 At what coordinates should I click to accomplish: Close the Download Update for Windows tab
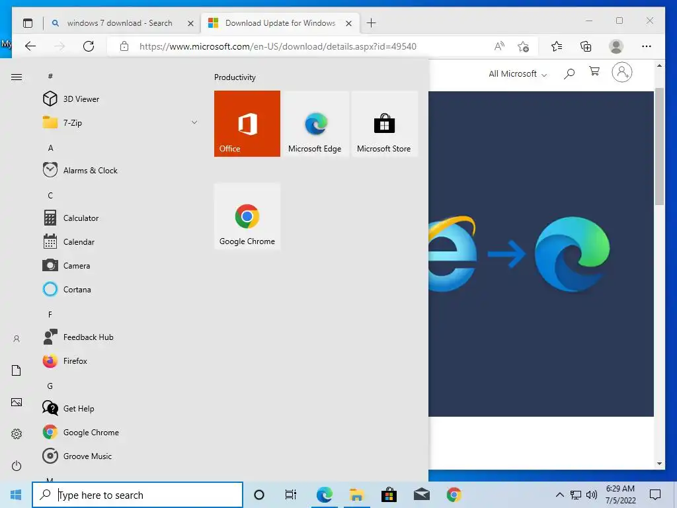point(349,23)
